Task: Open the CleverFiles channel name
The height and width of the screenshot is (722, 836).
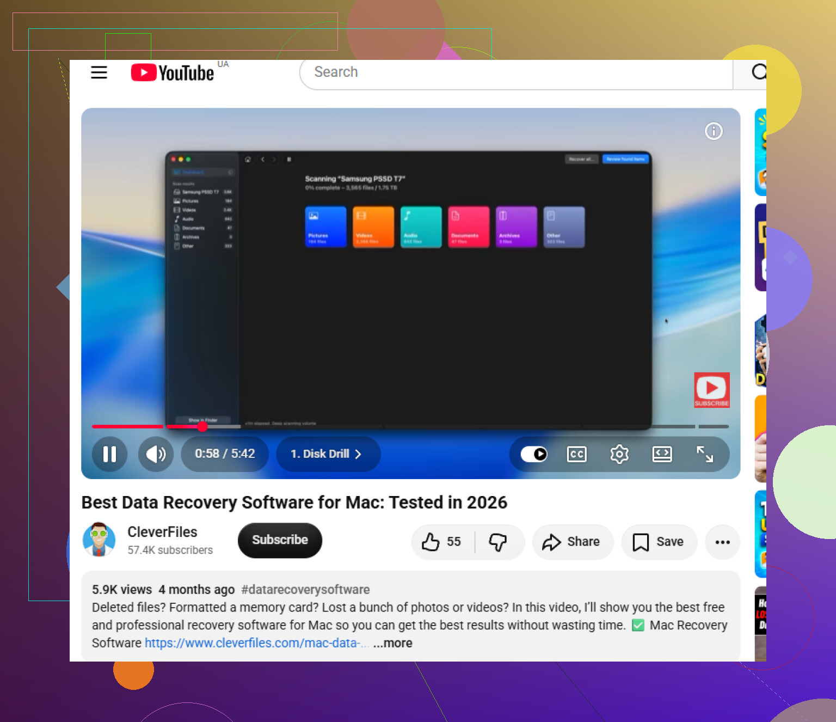Action: coord(162,532)
